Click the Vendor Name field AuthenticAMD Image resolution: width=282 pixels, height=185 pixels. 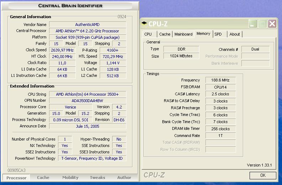pyautogui.click(x=88, y=25)
